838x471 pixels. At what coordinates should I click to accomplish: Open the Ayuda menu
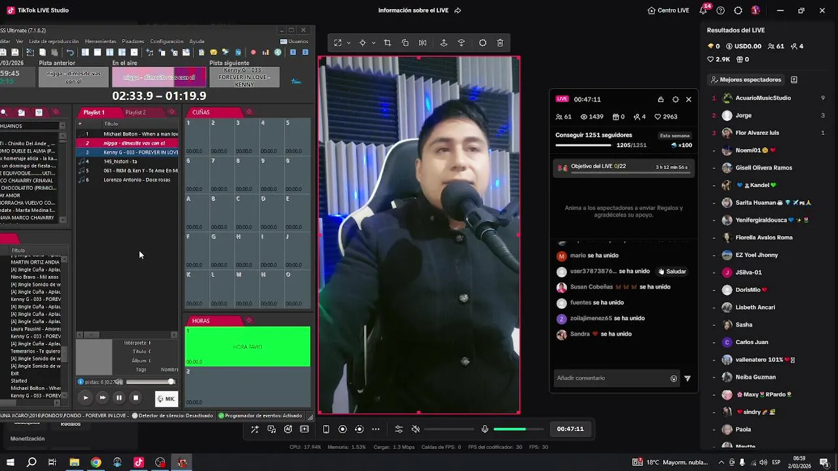point(196,41)
